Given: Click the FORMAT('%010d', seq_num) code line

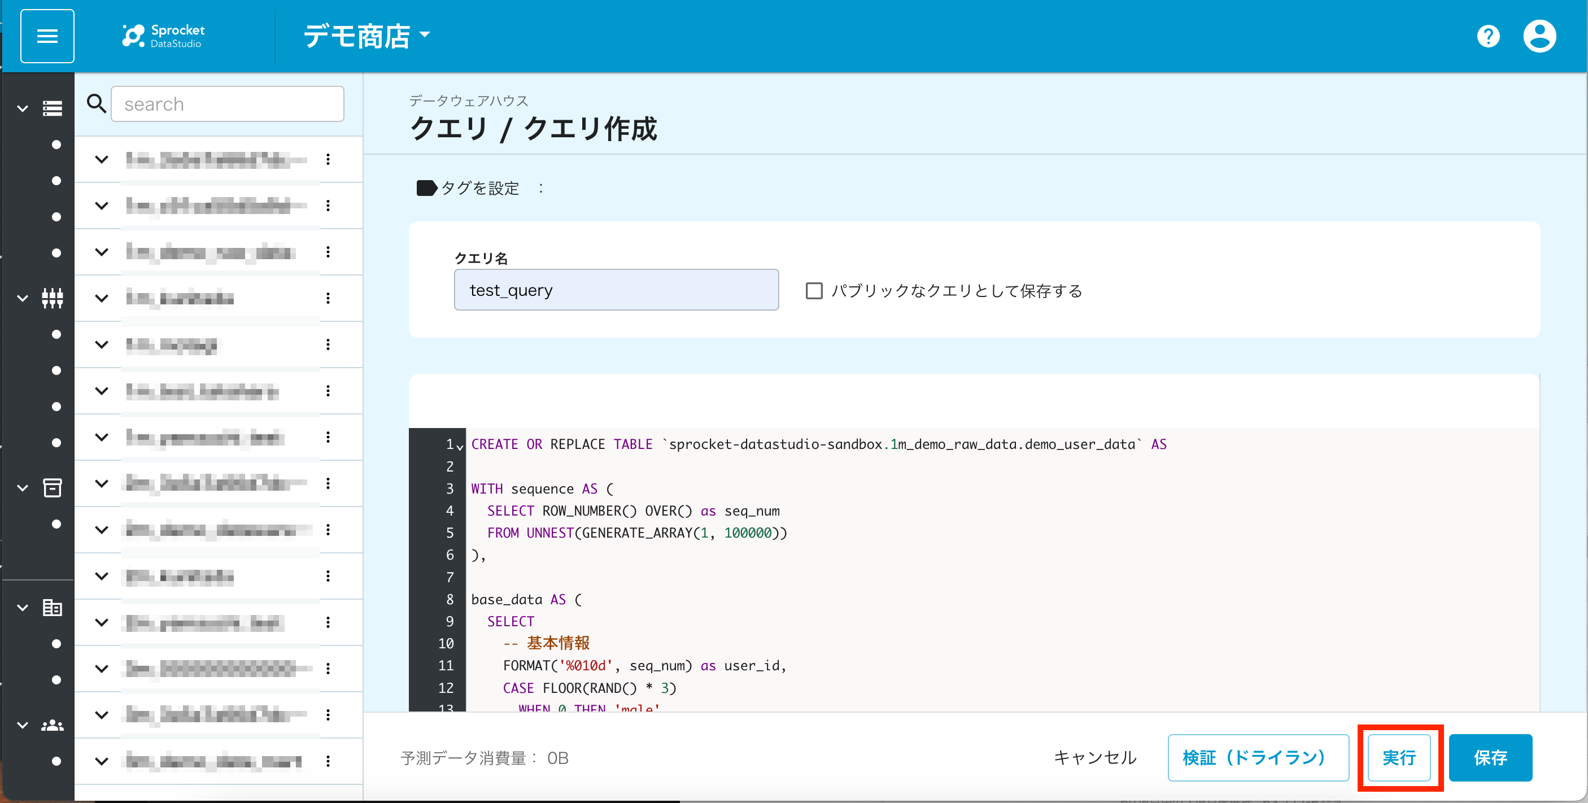Looking at the screenshot, I should pos(645,666).
